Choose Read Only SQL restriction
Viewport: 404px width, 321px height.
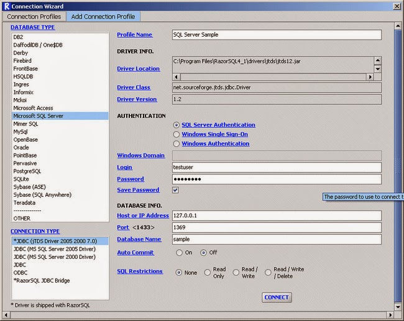tap(208, 273)
